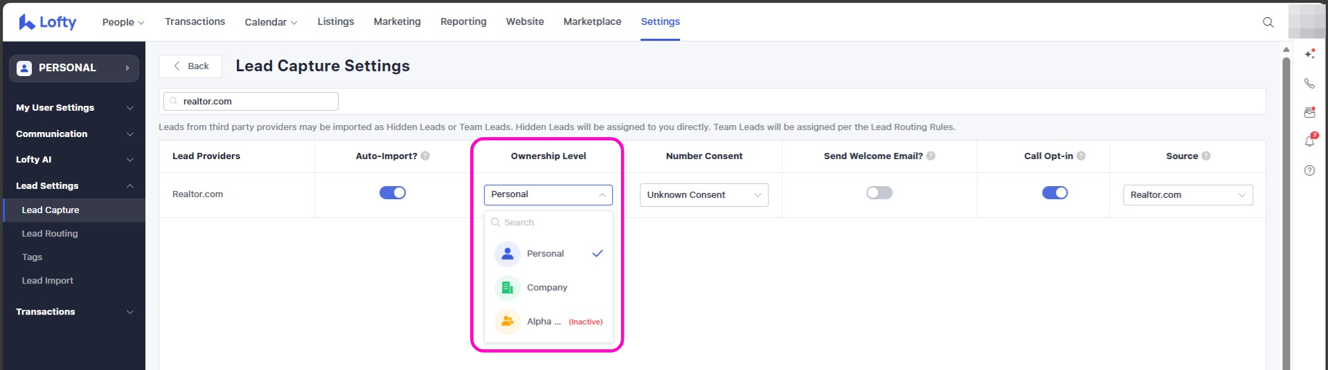
Task: Turn off Call Opt-in toggle
Action: tap(1055, 193)
